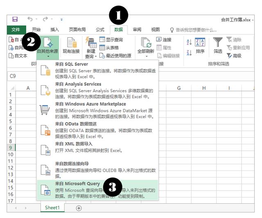262x218 pixels.
Task: Select row 1 header
Action: point(11,95)
